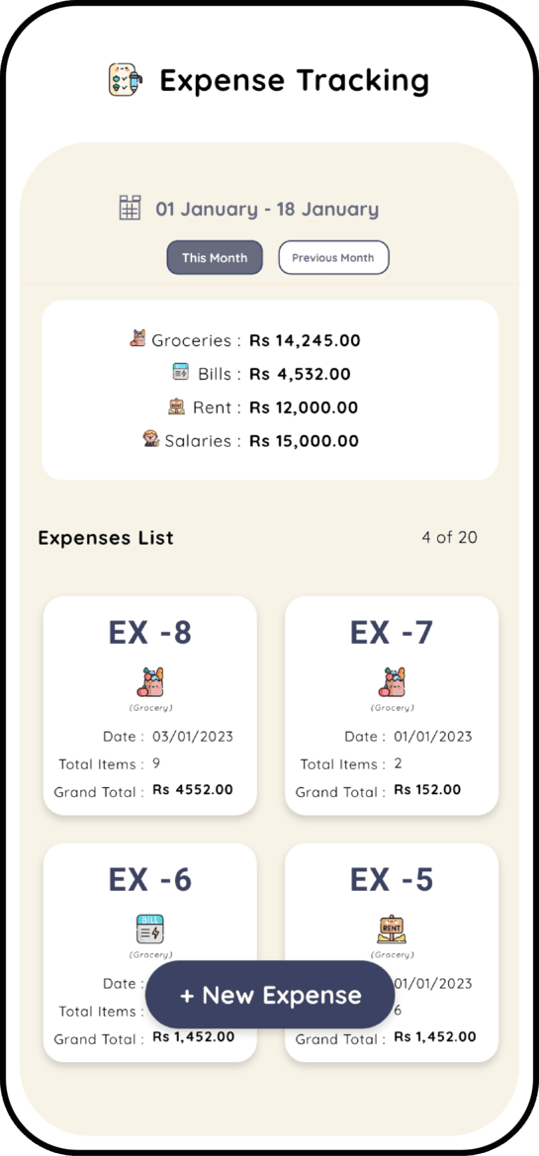Click the Rent sign icon in summary
The height and width of the screenshot is (1156, 539).
176,405
